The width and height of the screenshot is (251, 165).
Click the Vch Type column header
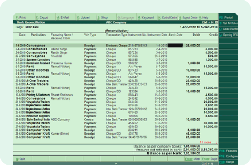[90, 35]
